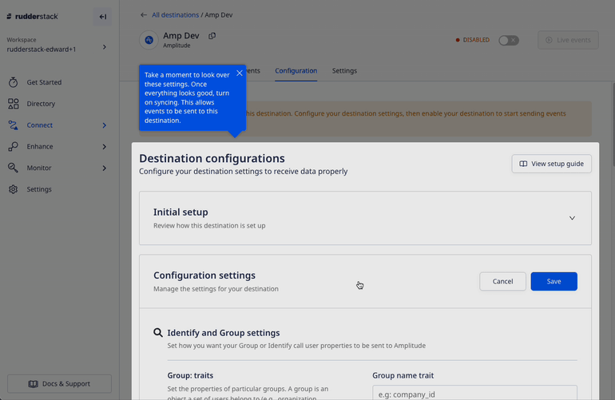
Task: Click the RudderStack logo
Action: [33, 17]
